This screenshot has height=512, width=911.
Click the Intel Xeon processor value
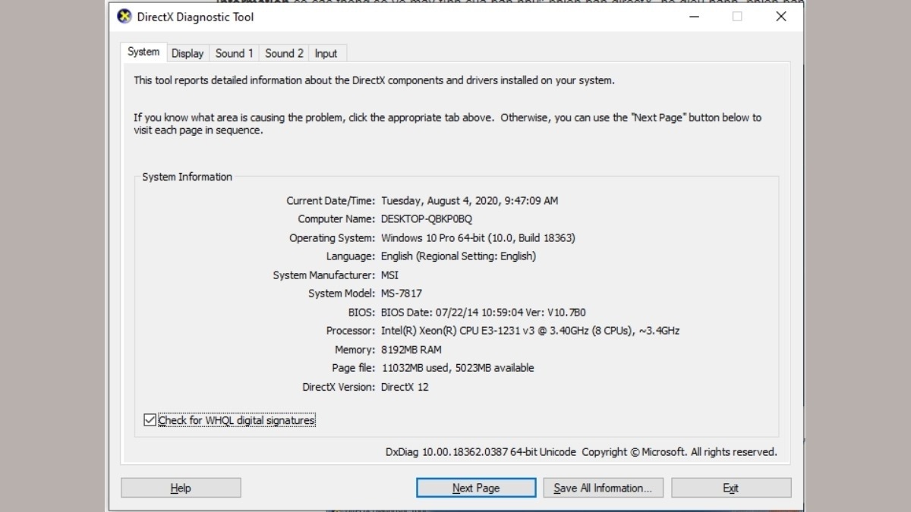[530, 331]
